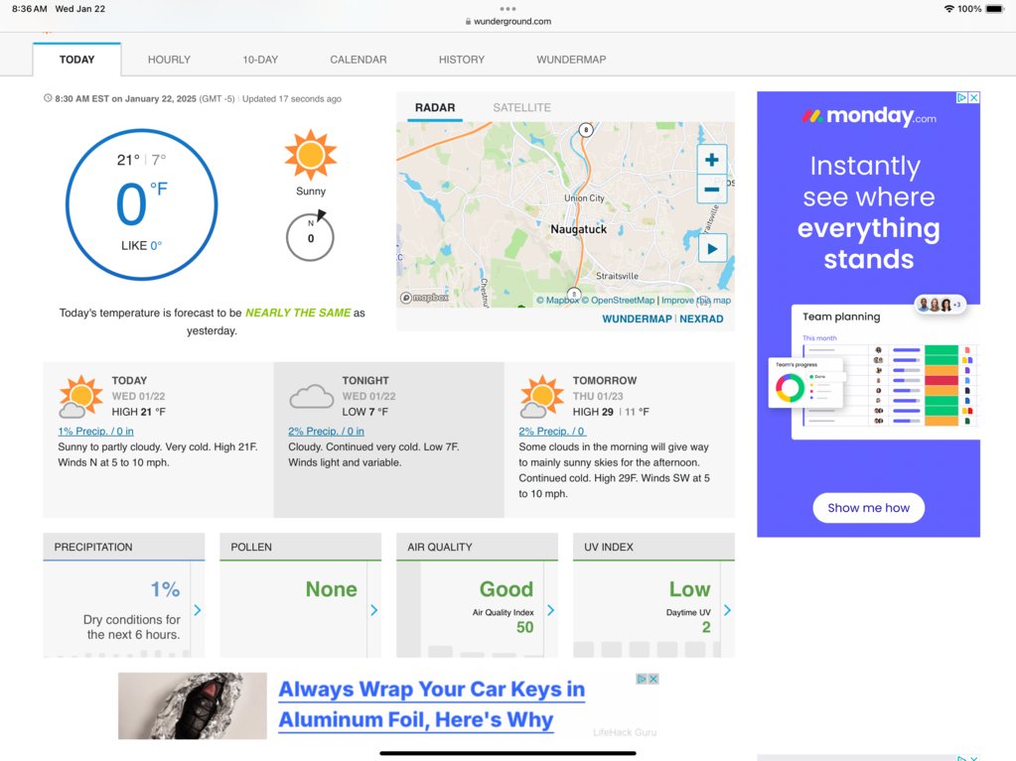This screenshot has width=1016, height=761.
Task: Click the Sunny sun icon
Action: pos(311,155)
